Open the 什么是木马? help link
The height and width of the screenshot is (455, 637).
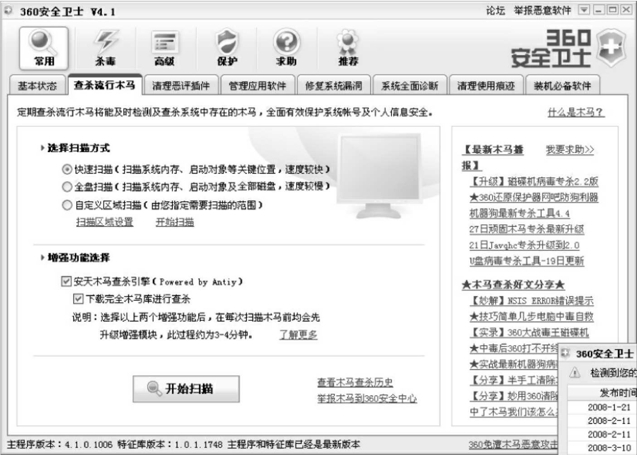576,112
